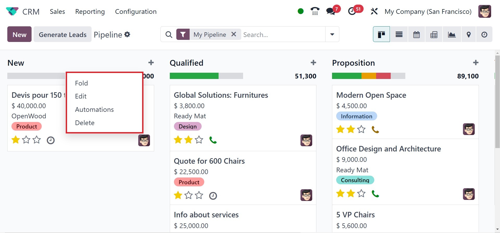Set second priority star on Devis pour 150
The width and height of the screenshot is (500, 233).
[26, 140]
